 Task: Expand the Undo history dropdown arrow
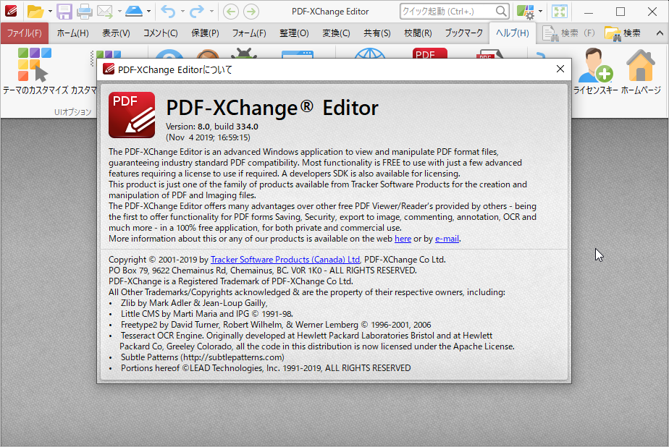182,12
